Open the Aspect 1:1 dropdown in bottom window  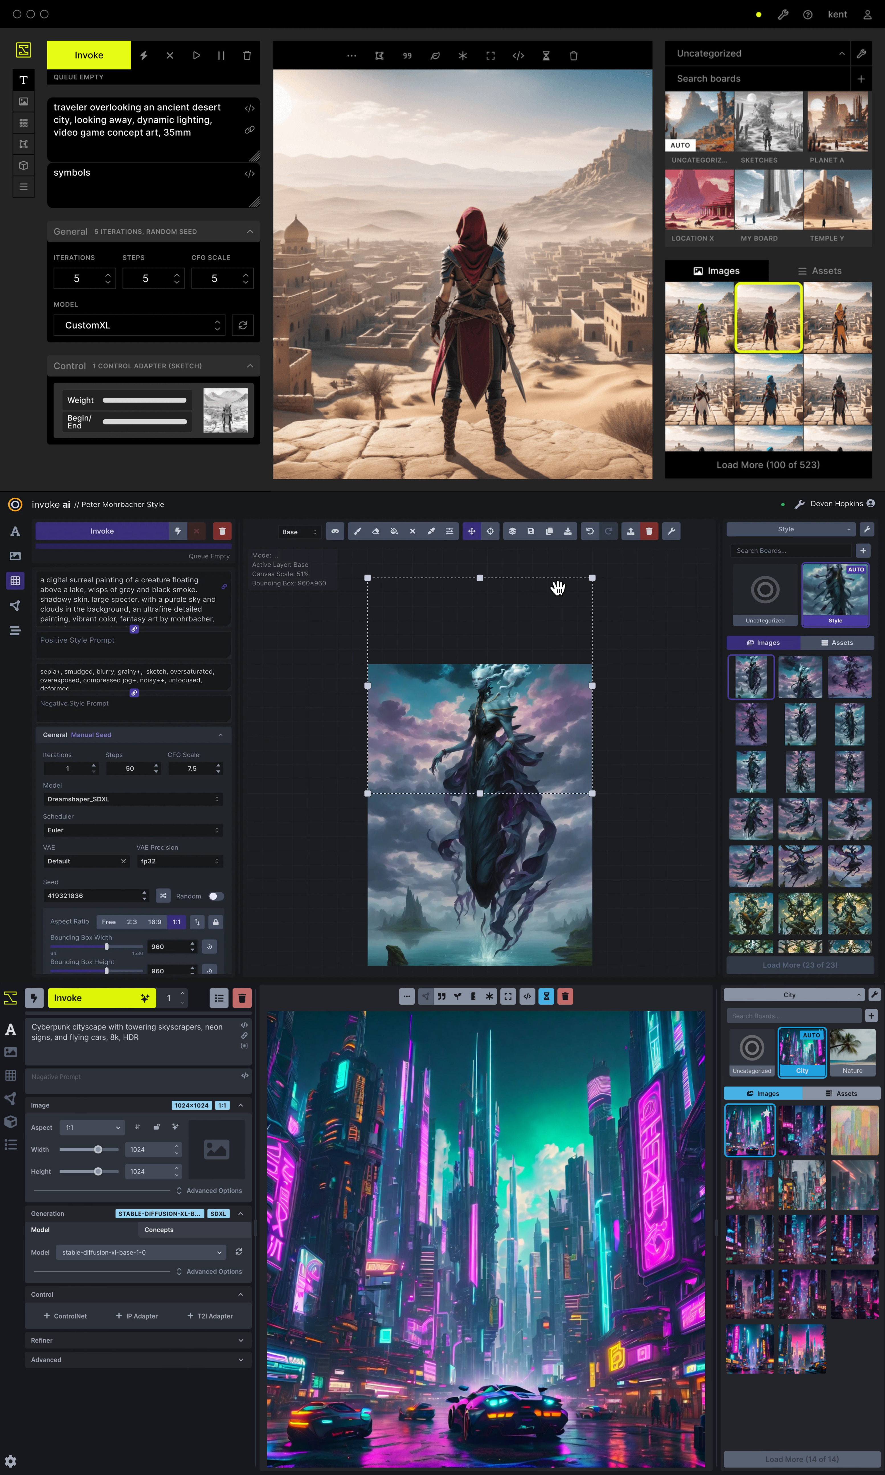(93, 1127)
